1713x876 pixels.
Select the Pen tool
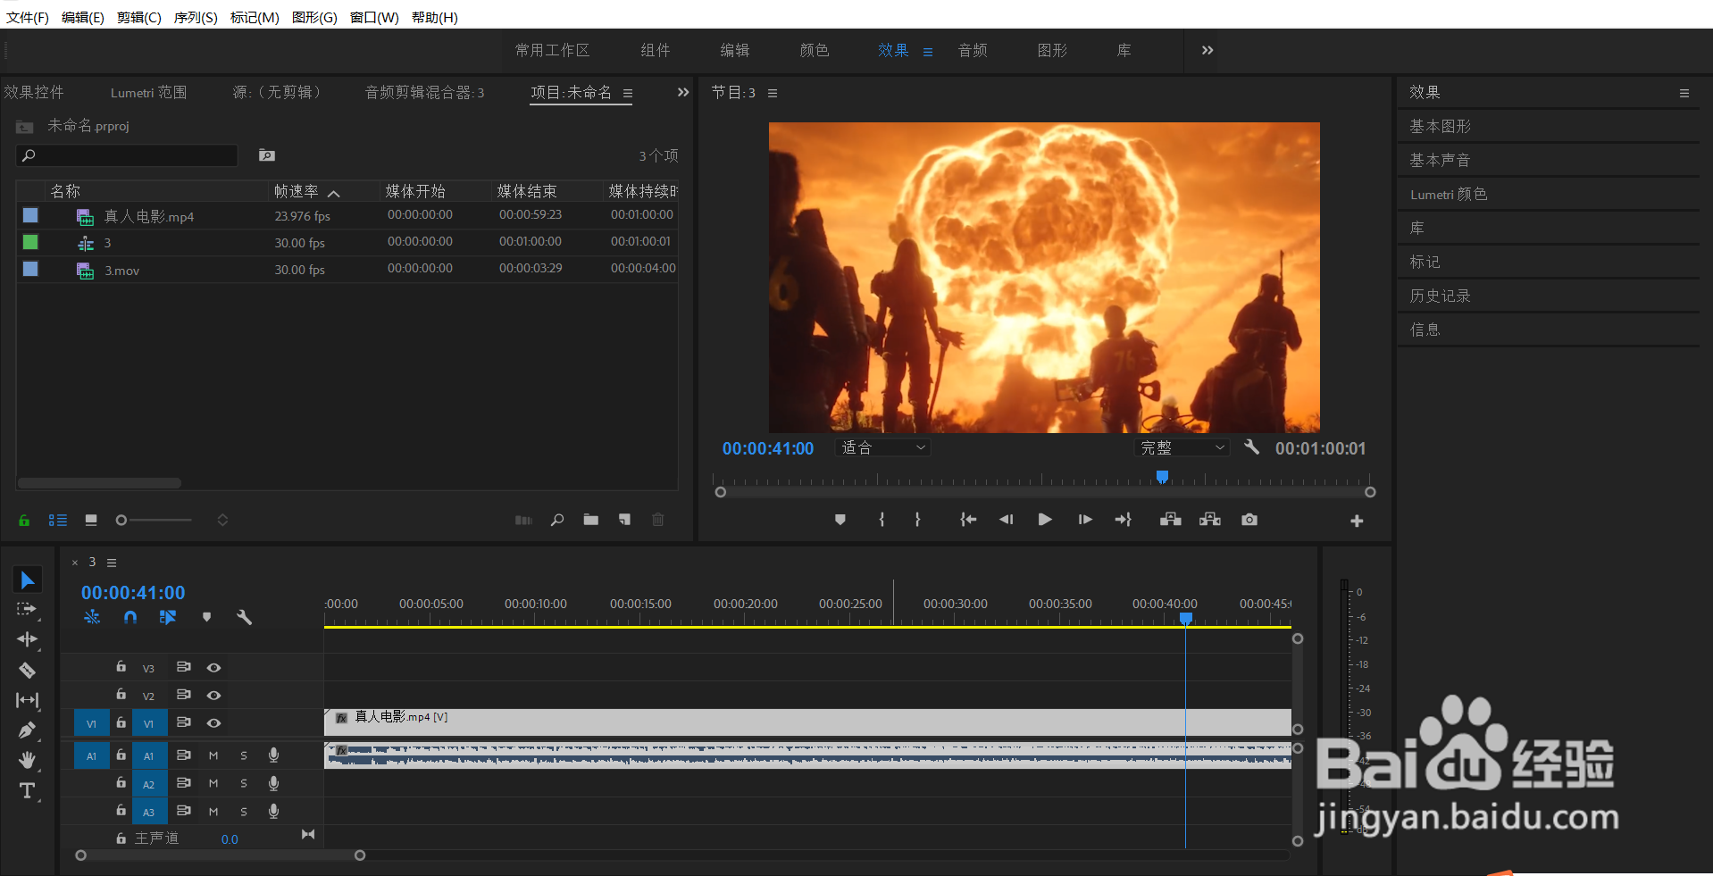(27, 730)
